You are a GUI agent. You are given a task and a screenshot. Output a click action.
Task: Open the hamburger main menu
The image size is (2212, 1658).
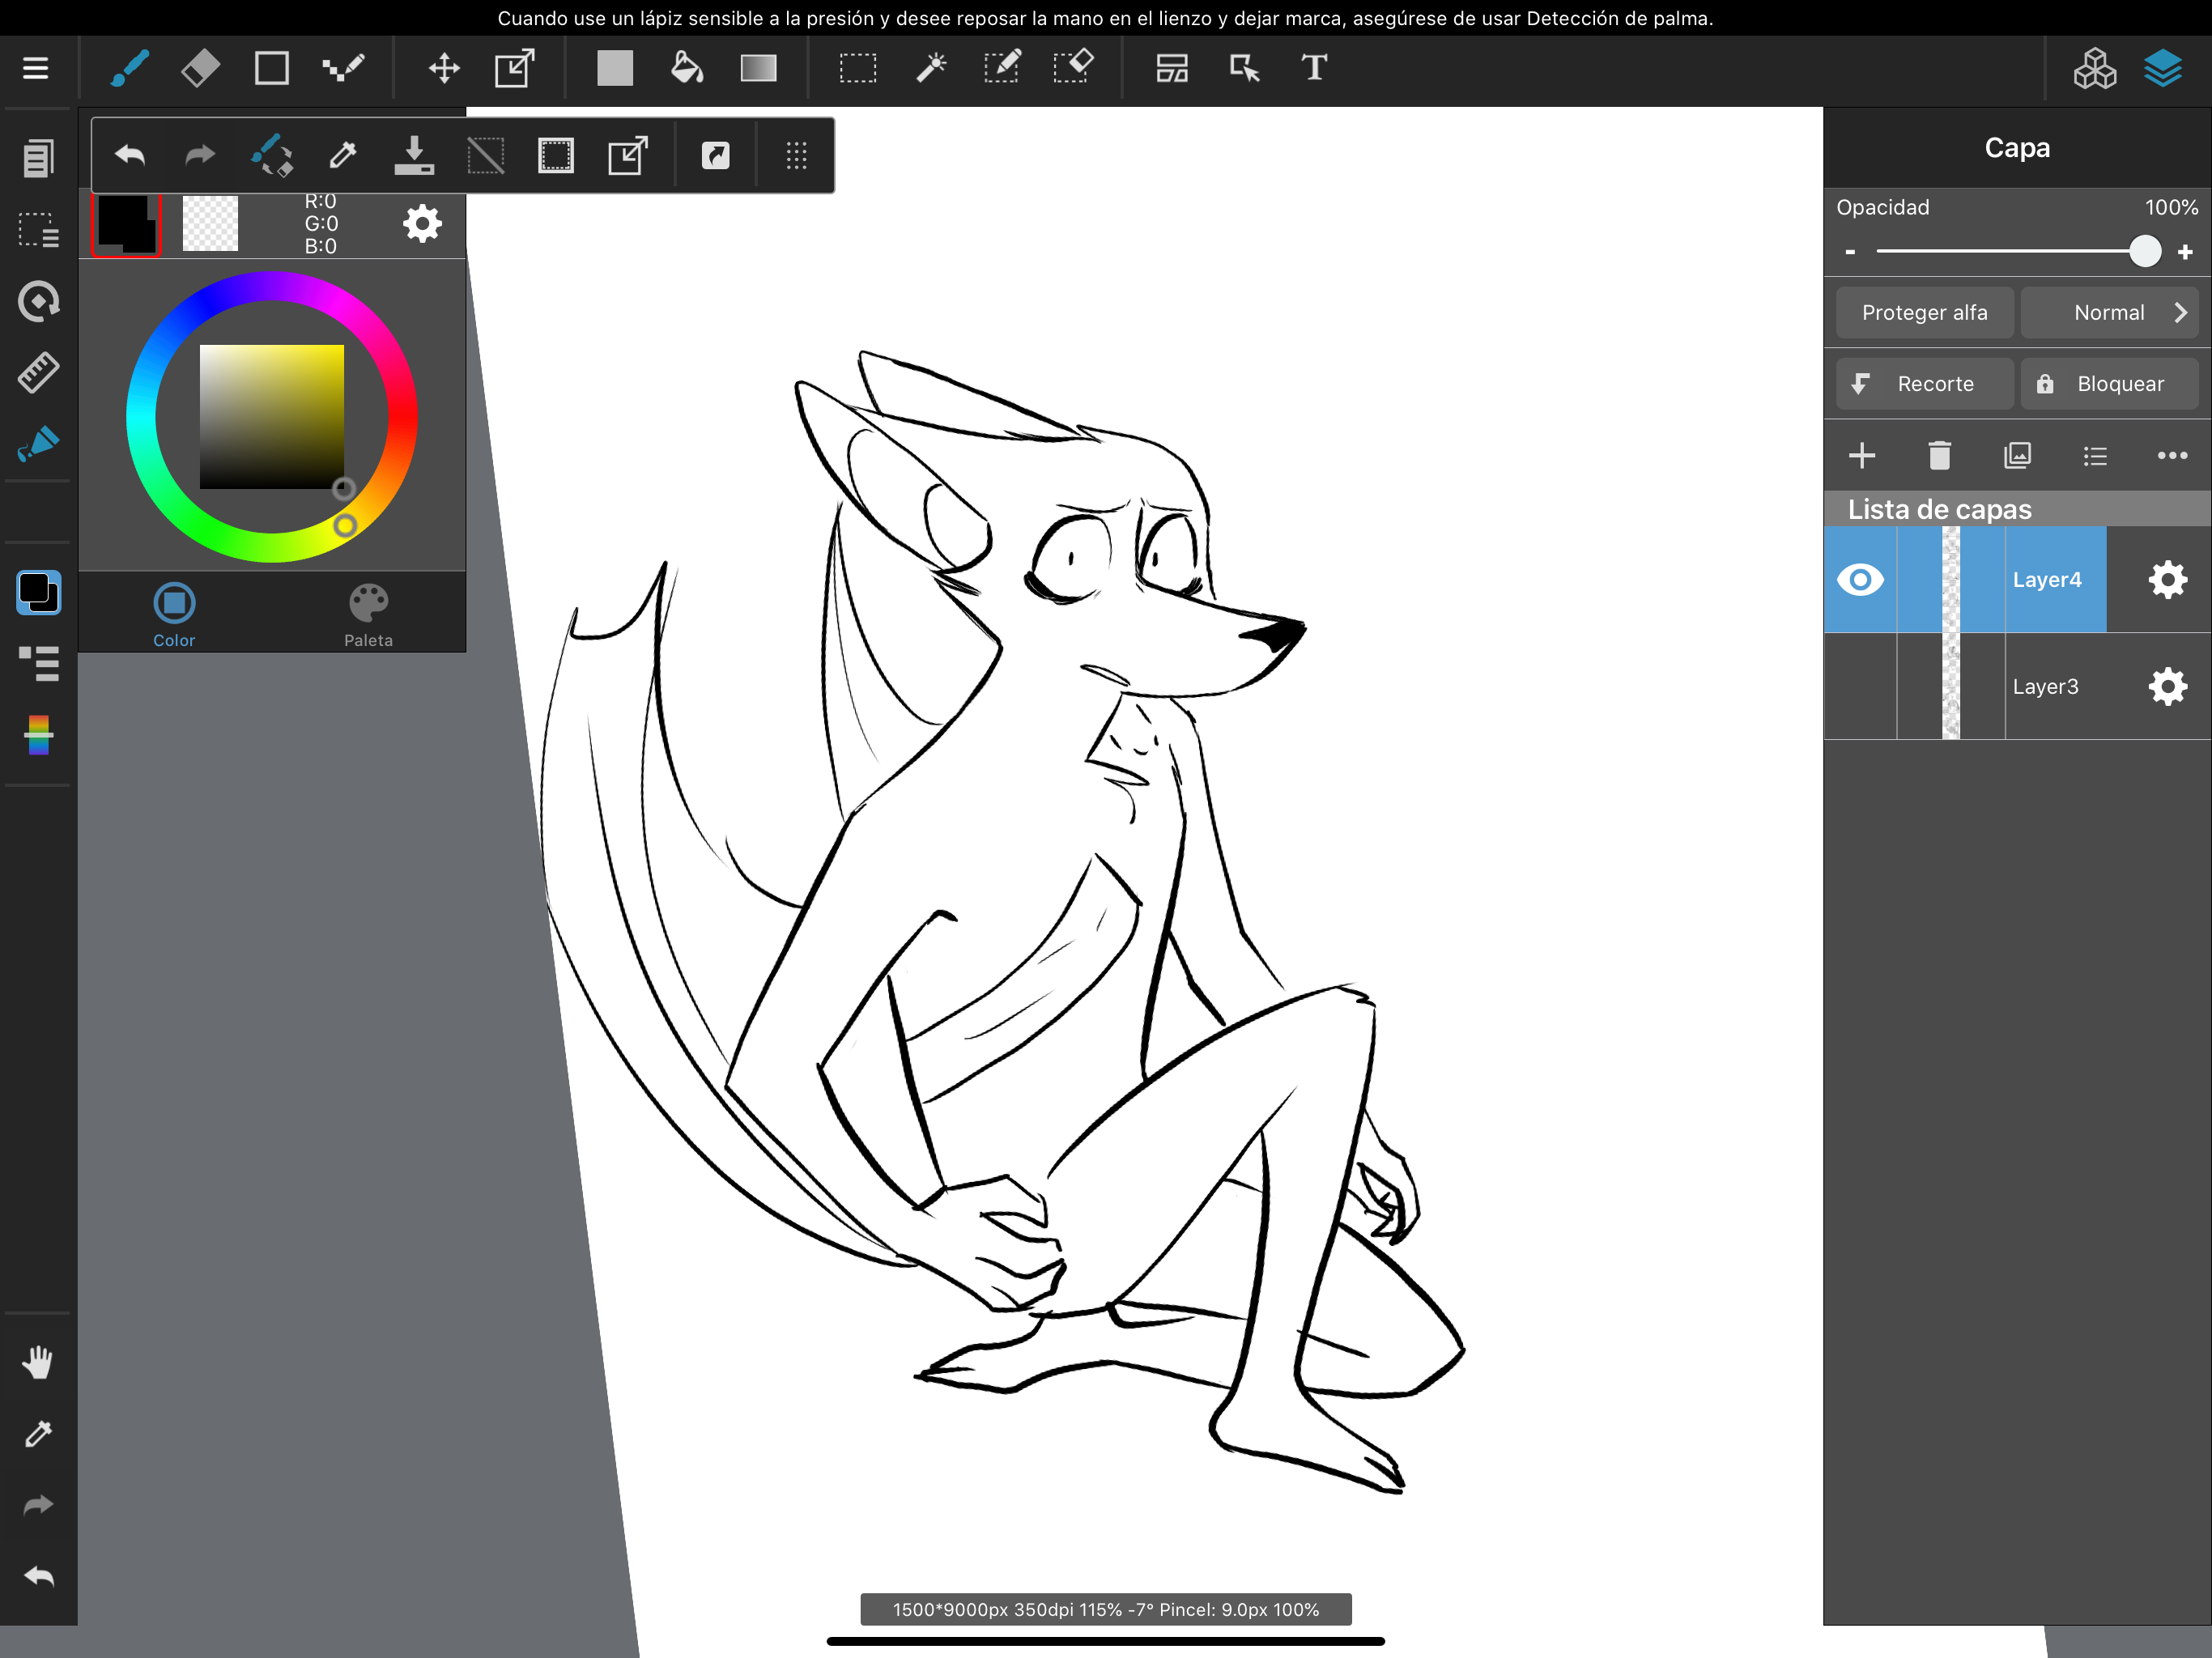(x=36, y=68)
